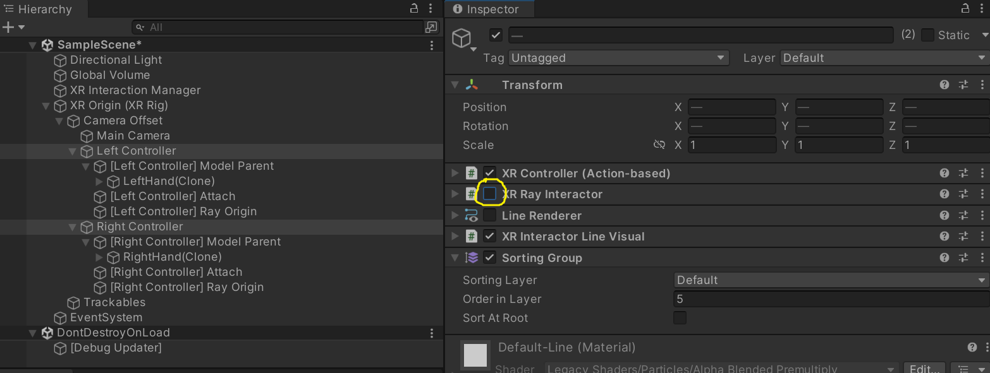
Task: Toggle the Static checkbox
Action: [x=927, y=35]
